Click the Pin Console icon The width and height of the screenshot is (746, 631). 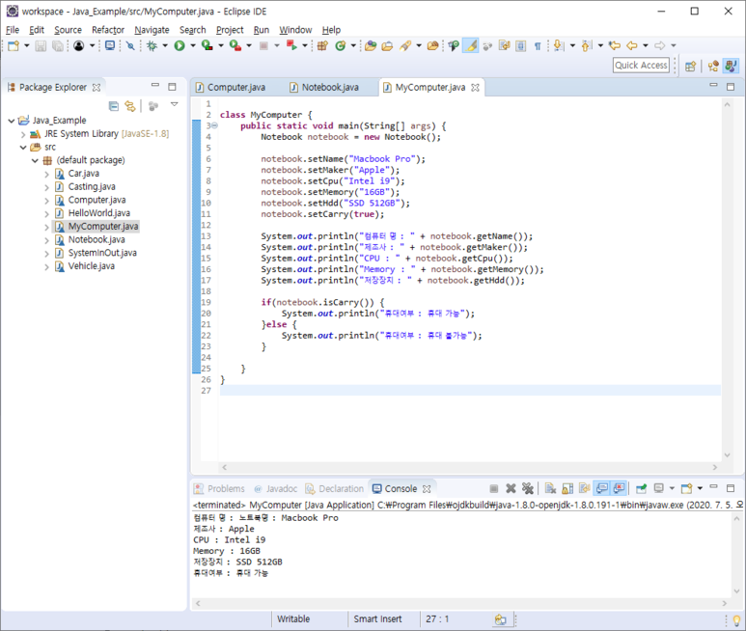coord(642,488)
